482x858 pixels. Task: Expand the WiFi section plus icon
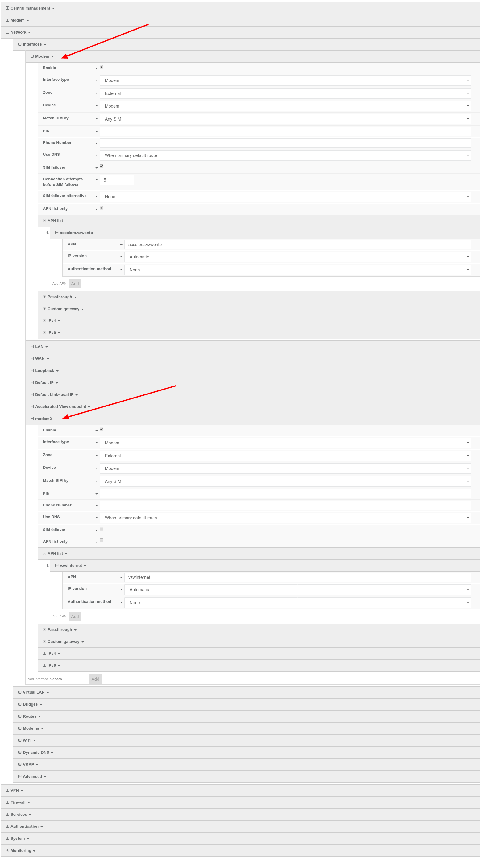click(20, 740)
